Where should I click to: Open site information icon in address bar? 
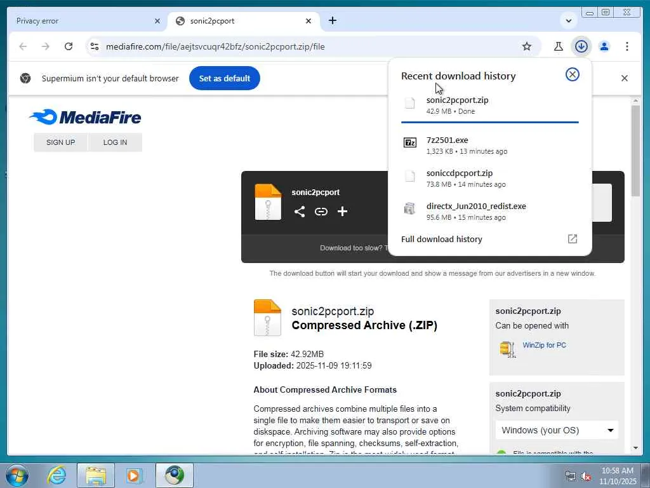point(95,46)
